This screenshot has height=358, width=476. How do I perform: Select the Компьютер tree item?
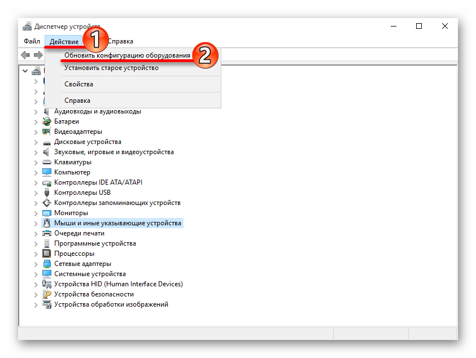[x=72, y=172]
